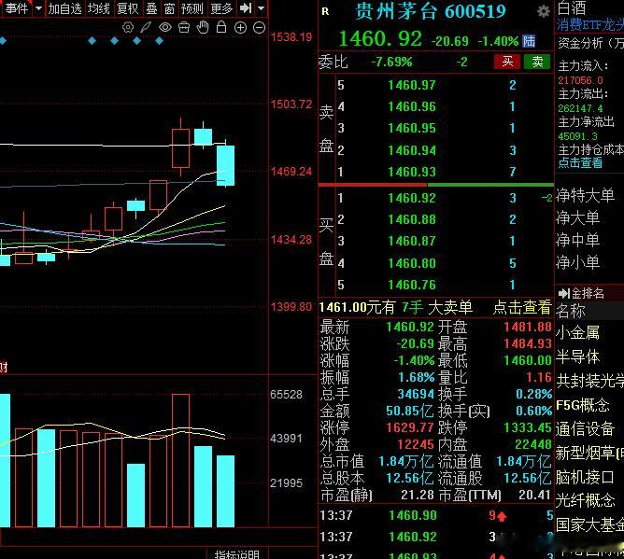Click sell level 5 price 1460.97
The width and height of the screenshot is (624, 559).
(x=412, y=85)
